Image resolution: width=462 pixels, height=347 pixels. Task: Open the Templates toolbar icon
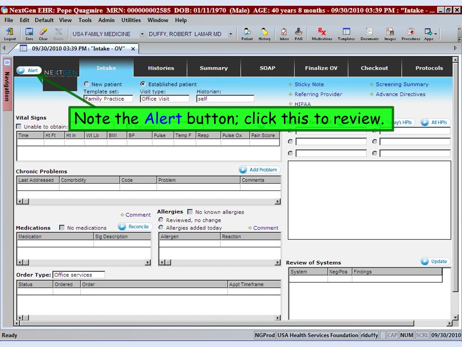point(346,34)
